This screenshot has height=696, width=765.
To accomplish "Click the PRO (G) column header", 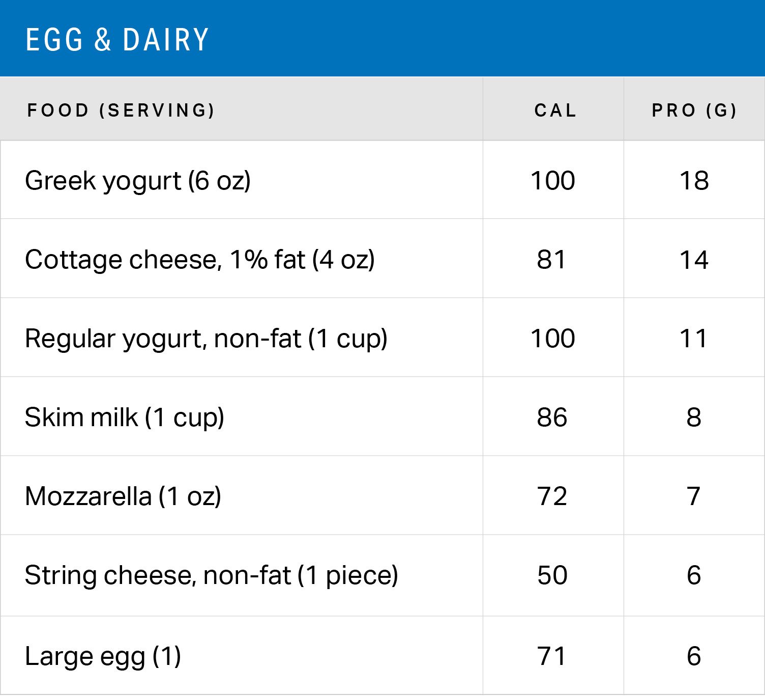I will pyautogui.click(x=694, y=110).
